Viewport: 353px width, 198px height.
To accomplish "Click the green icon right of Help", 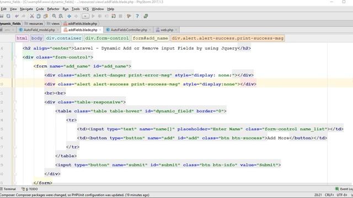I will tap(146, 16).
